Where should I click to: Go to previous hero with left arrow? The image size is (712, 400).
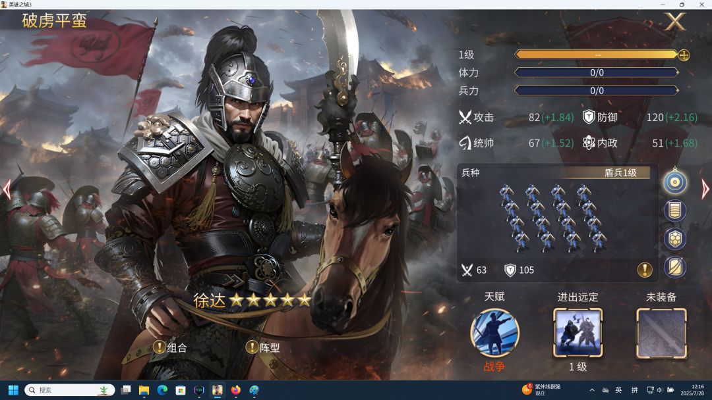click(x=7, y=189)
